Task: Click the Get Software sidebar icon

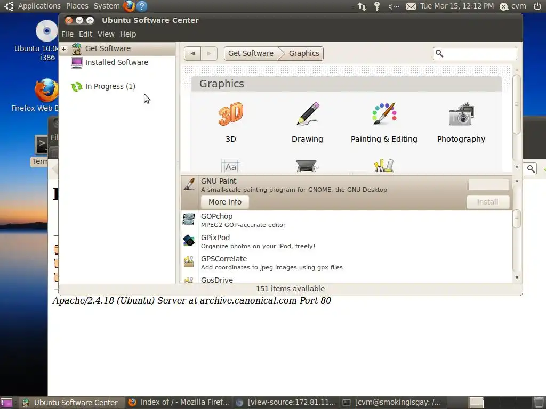Action: pos(77,48)
